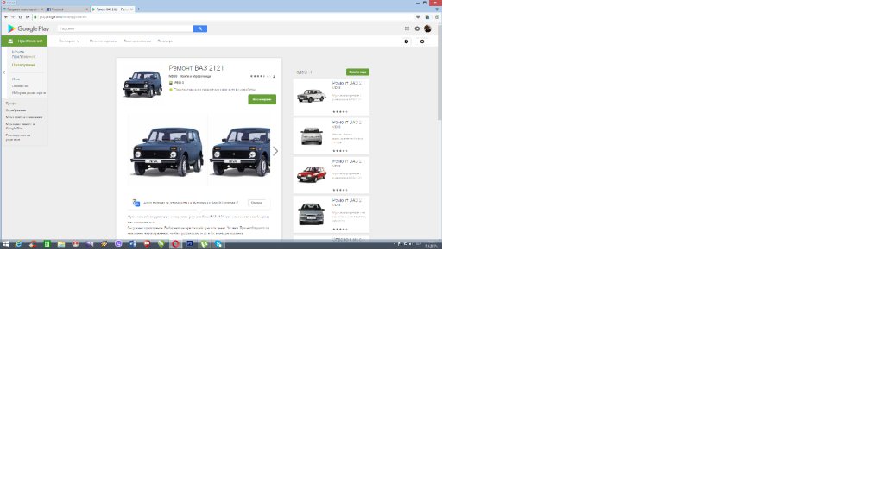
Task: Click the green install button for Ремонт ВАЗ 2121
Action: coord(262,99)
